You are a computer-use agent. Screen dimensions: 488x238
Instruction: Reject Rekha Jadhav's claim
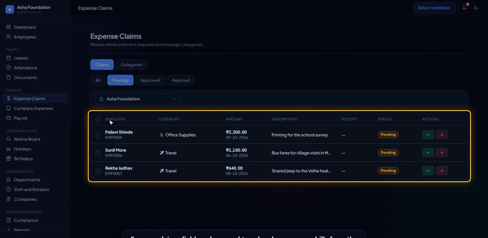coord(442,171)
